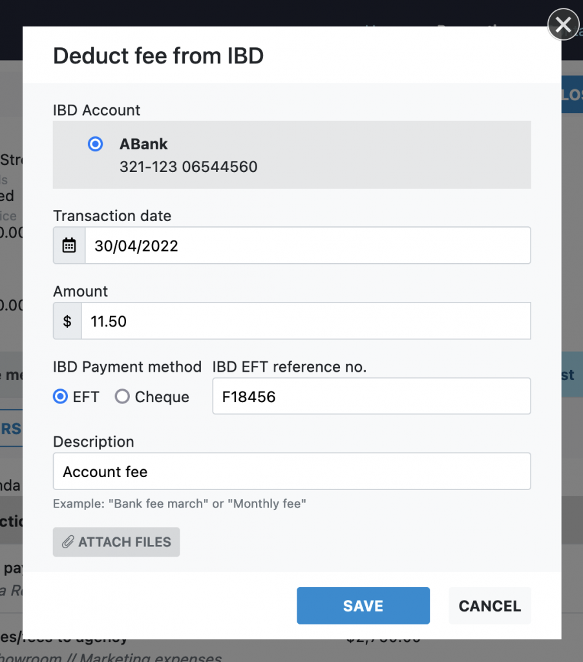Click into the Amount field showing 11.50
Screen dimensions: 583x662
(305, 321)
